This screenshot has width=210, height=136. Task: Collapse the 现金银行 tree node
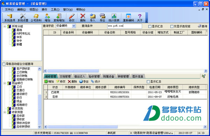coord(5,83)
